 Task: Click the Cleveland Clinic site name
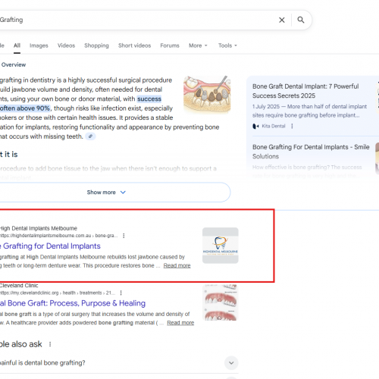(19, 286)
